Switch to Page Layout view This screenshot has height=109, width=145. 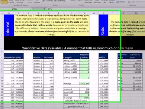(x=11, y=2)
